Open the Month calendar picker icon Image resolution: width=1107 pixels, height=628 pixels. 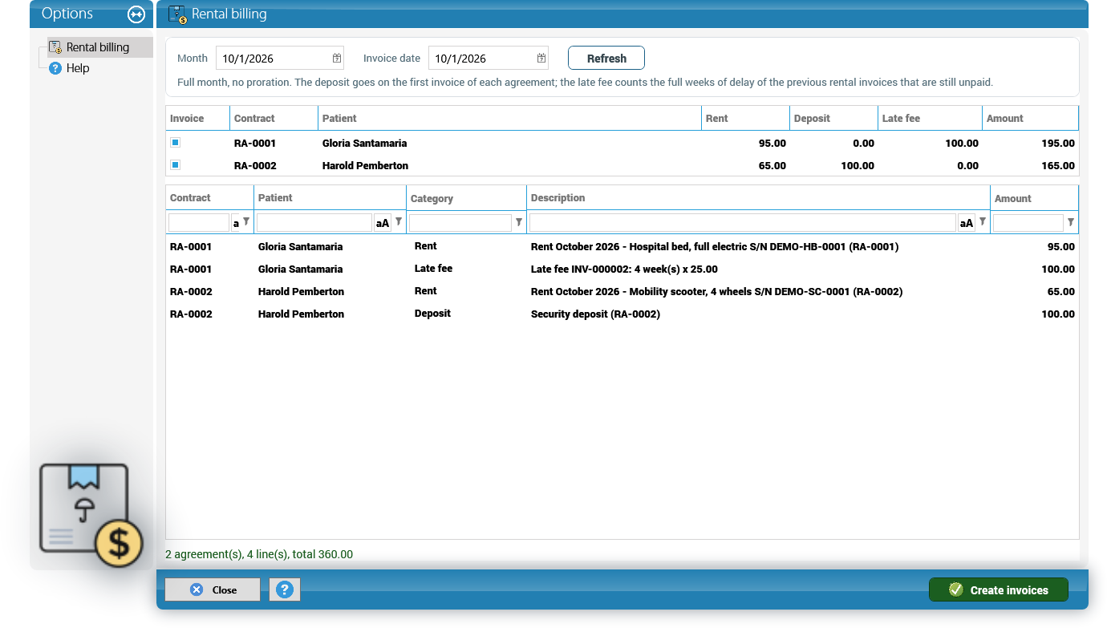pos(337,59)
